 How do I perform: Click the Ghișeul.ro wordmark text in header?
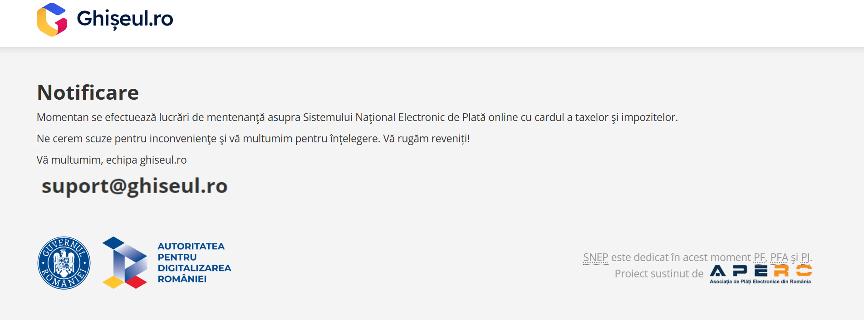125,19
